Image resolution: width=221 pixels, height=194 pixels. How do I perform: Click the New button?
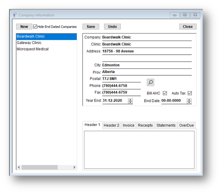(x=24, y=27)
